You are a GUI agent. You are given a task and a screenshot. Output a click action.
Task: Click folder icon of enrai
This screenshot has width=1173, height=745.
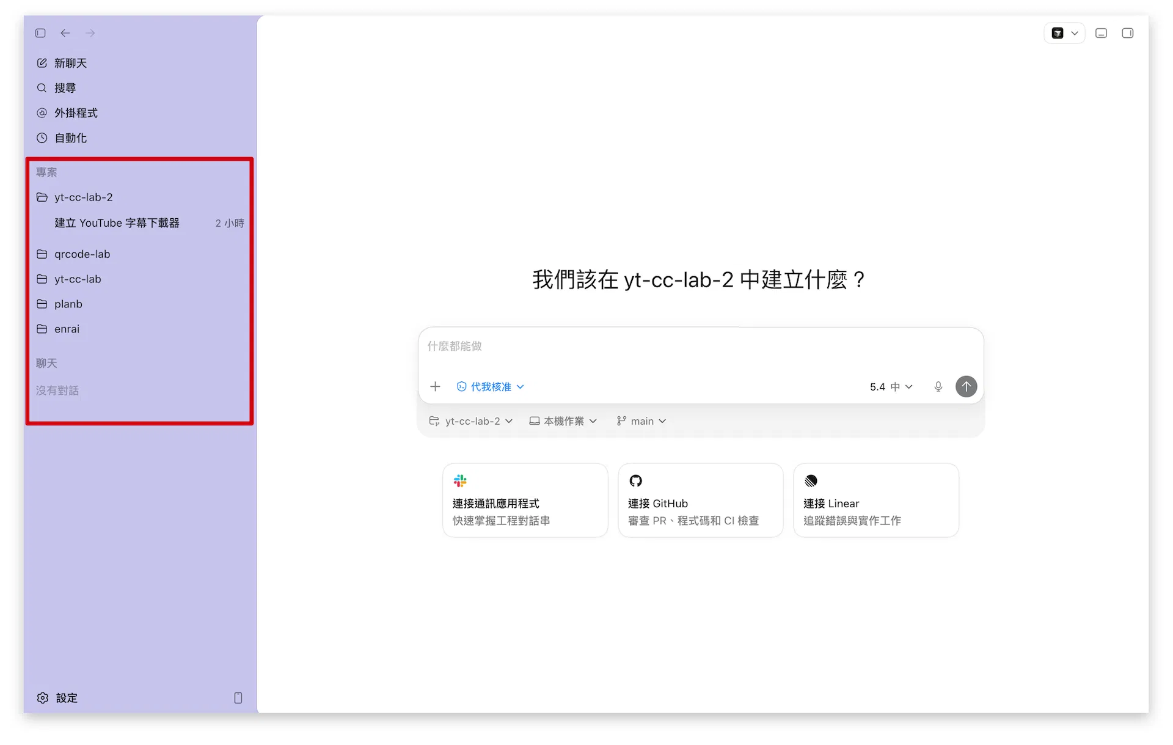click(x=42, y=329)
